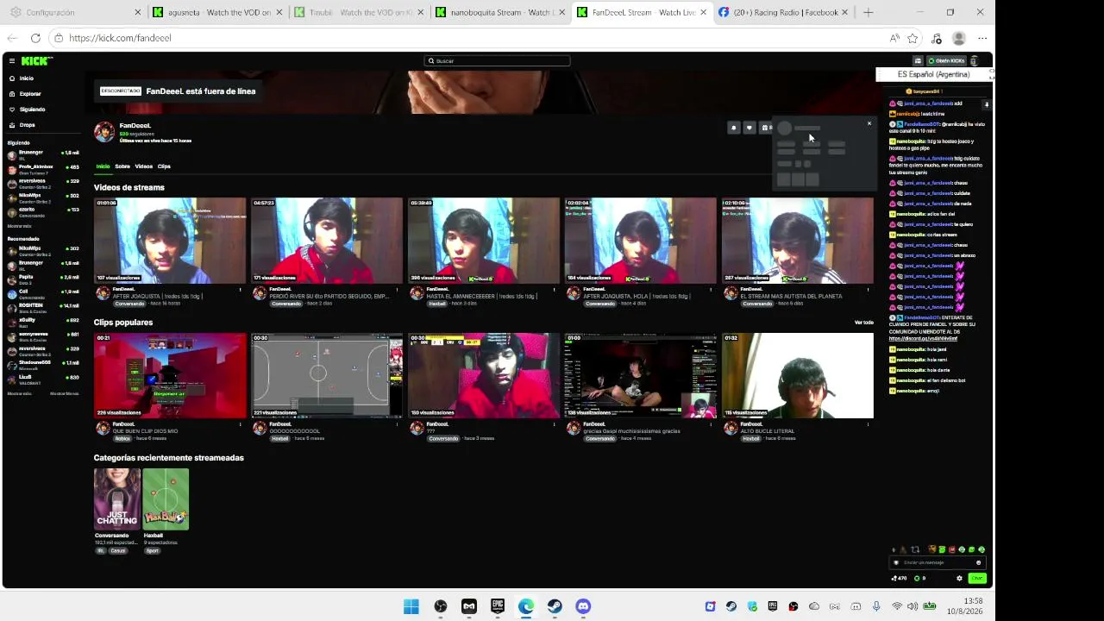This screenshot has height=621, width=1104.
Task: Open ezerito channel from sidebar
Action: pyautogui.click(x=43, y=211)
